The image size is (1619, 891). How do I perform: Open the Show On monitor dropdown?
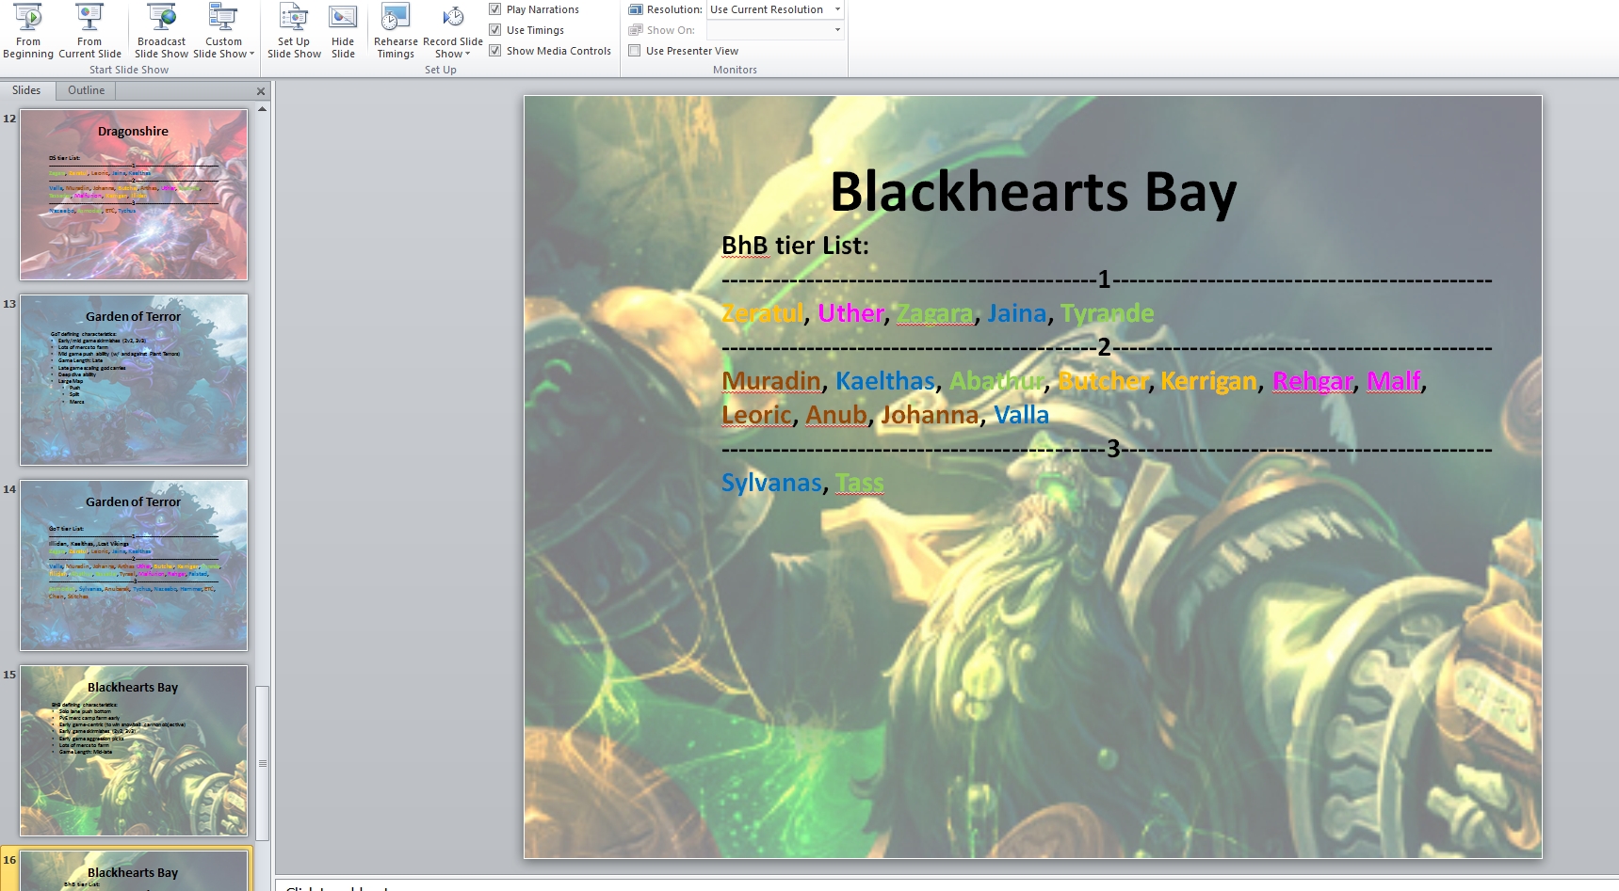pyautogui.click(x=775, y=30)
